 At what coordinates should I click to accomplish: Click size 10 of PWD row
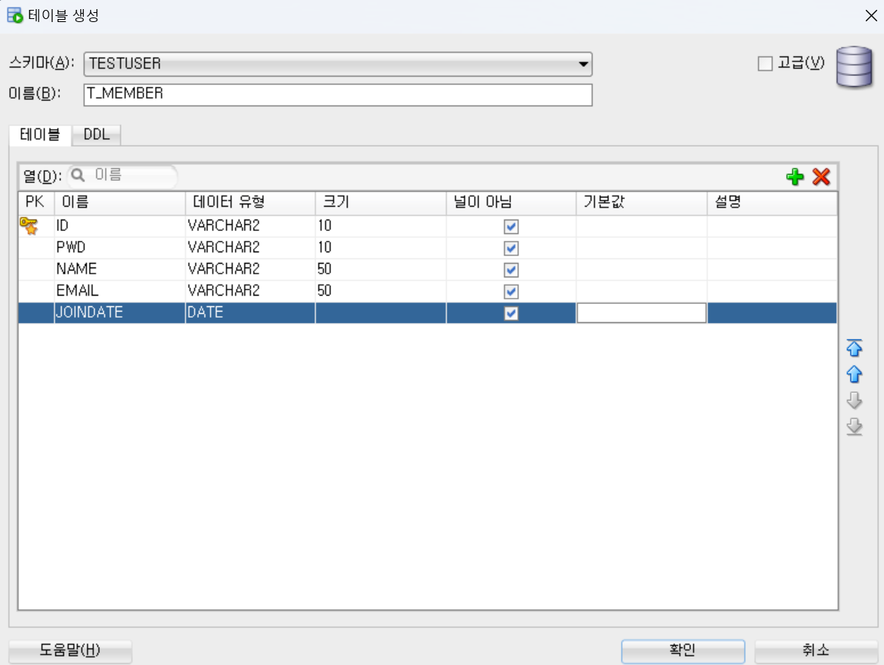coord(380,249)
